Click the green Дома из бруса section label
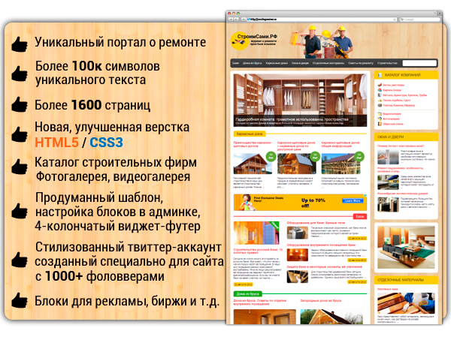The image size is (451, 343). click(x=247, y=294)
